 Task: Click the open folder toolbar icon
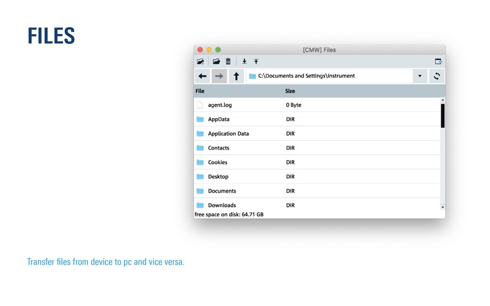pyautogui.click(x=216, y=62)
